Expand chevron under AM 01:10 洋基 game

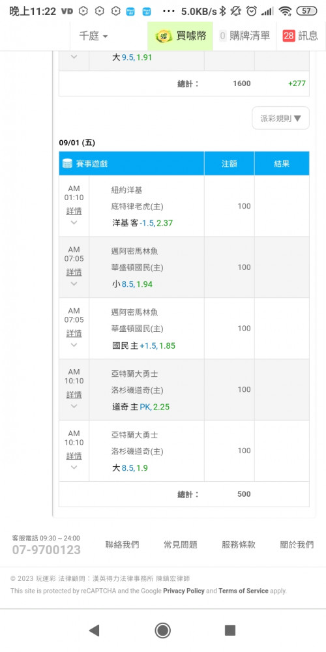[74, 223]
